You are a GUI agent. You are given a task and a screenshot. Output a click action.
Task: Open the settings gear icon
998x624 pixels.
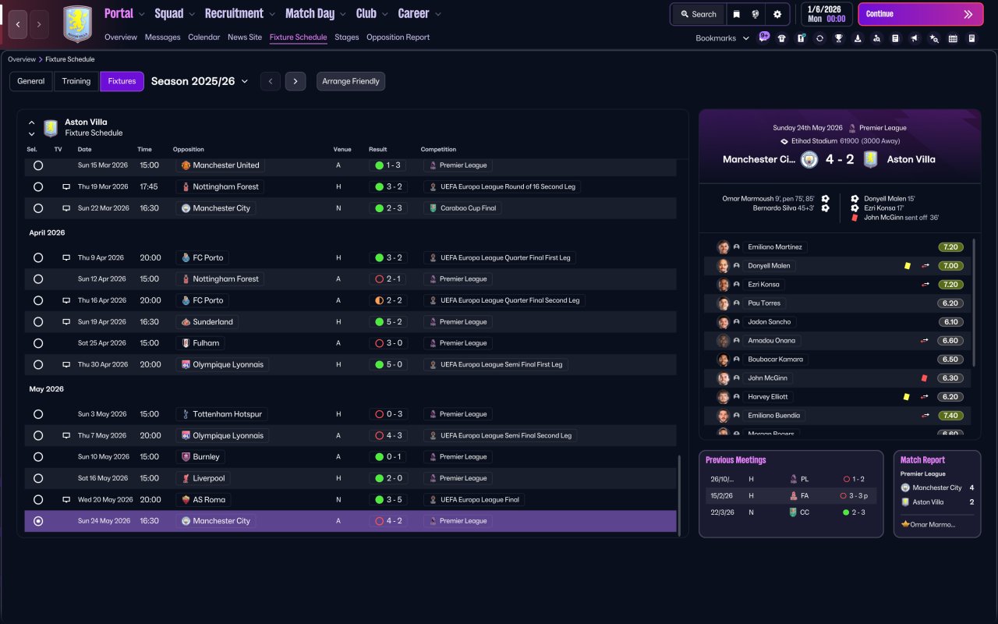[x=777, y=14]
